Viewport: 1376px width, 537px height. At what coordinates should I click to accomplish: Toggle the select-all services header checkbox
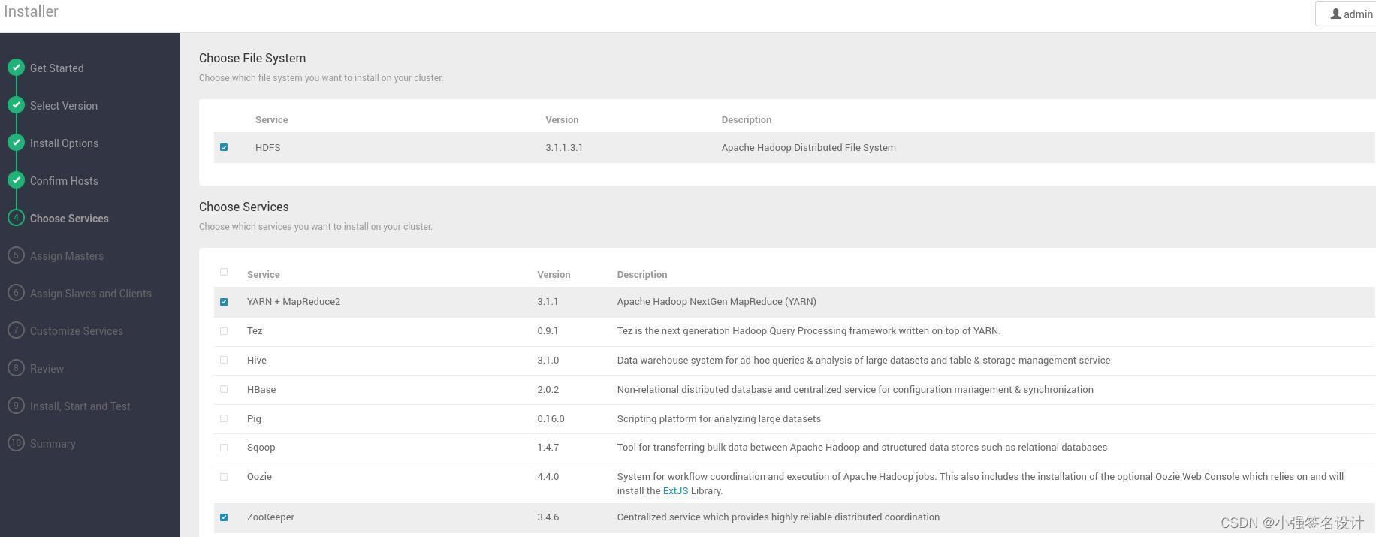click(x=224, y=272)
